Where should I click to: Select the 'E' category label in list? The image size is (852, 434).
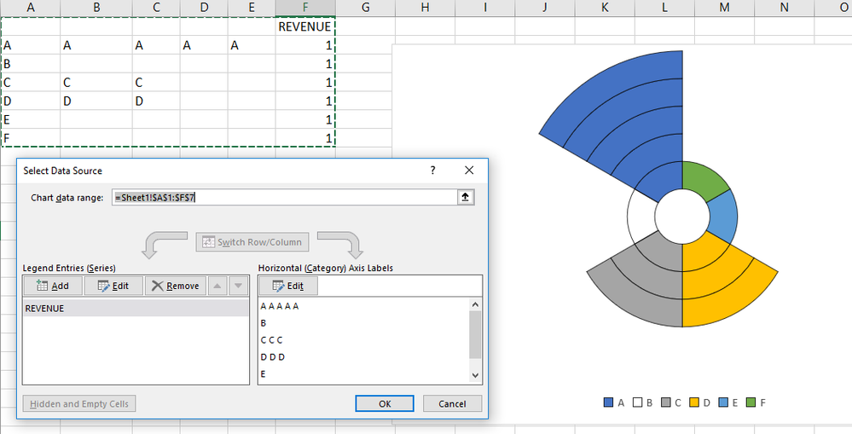click(x=263, y=374)
